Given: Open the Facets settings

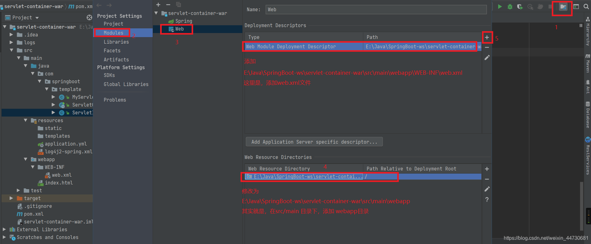Looking at the screenshot, I should point(112,50).
